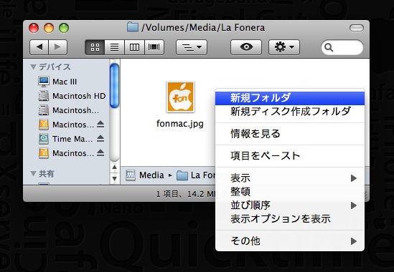Image resolution: width=394 pixels, height=272 pixels.
Task: Click the title bar folder proxy icon
Action: tap(133, 27)
